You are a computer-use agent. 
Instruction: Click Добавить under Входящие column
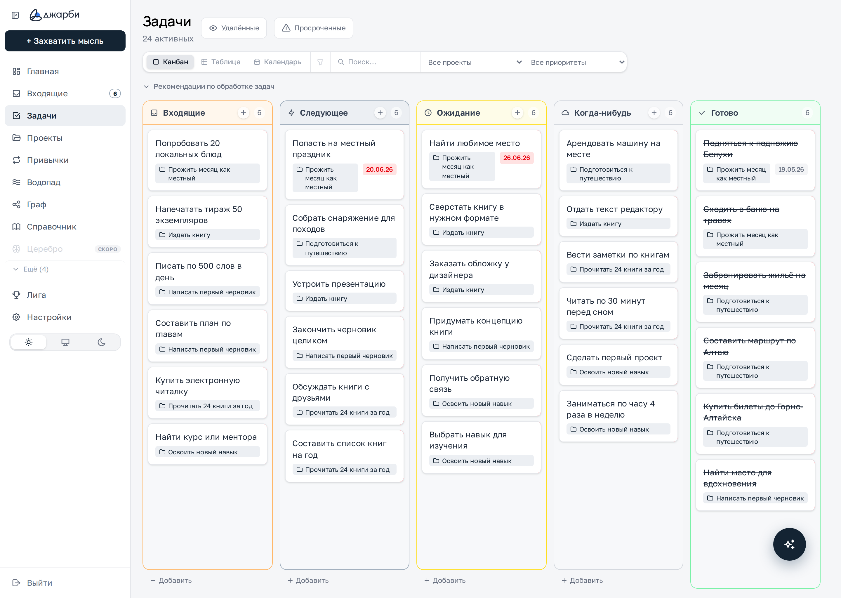click(x=171, y=580)
